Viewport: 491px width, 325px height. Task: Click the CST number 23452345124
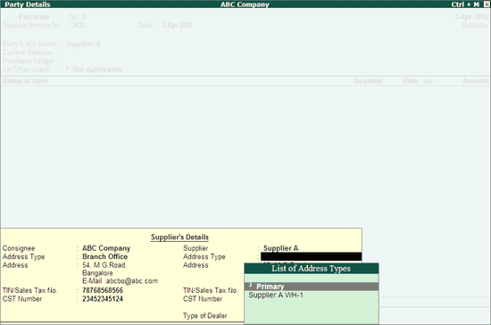click(x=103, y=299)
